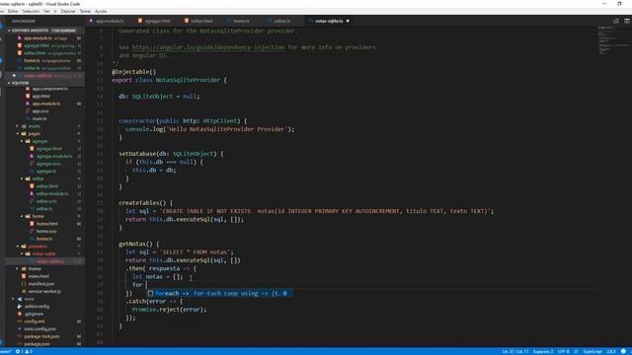Click the feedback smiley in status bar
Screen dimensions: 632x355
coord(623,351)
